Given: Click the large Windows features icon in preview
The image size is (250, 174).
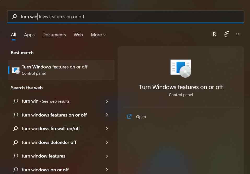Looking at the screenshot, I should [181, 68].
